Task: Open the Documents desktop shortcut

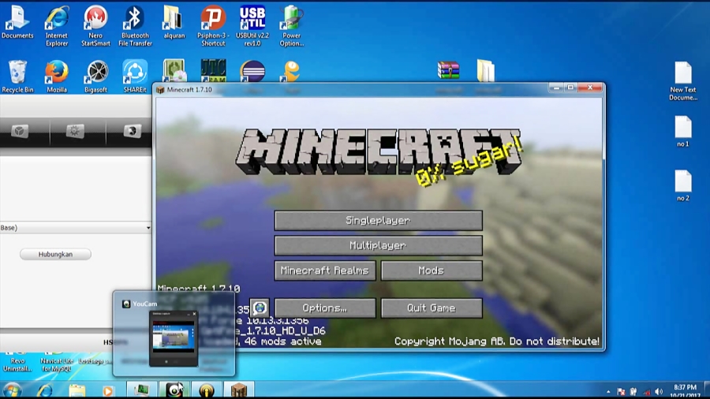Action: click(x=17, y=22)
